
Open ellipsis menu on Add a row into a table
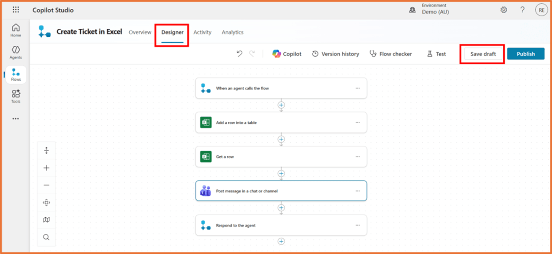point(358,122)
